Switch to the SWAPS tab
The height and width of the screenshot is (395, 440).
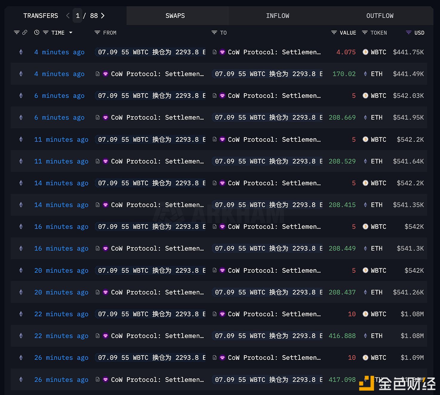(175, 16)
